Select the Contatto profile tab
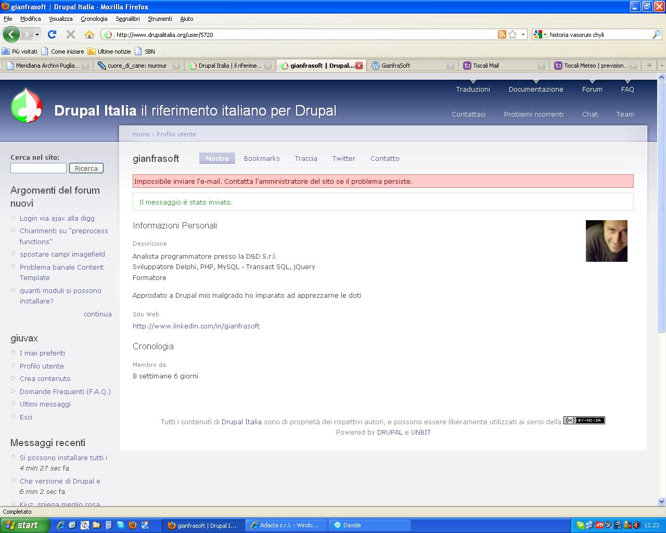The image size is (666, 533). 385,158
